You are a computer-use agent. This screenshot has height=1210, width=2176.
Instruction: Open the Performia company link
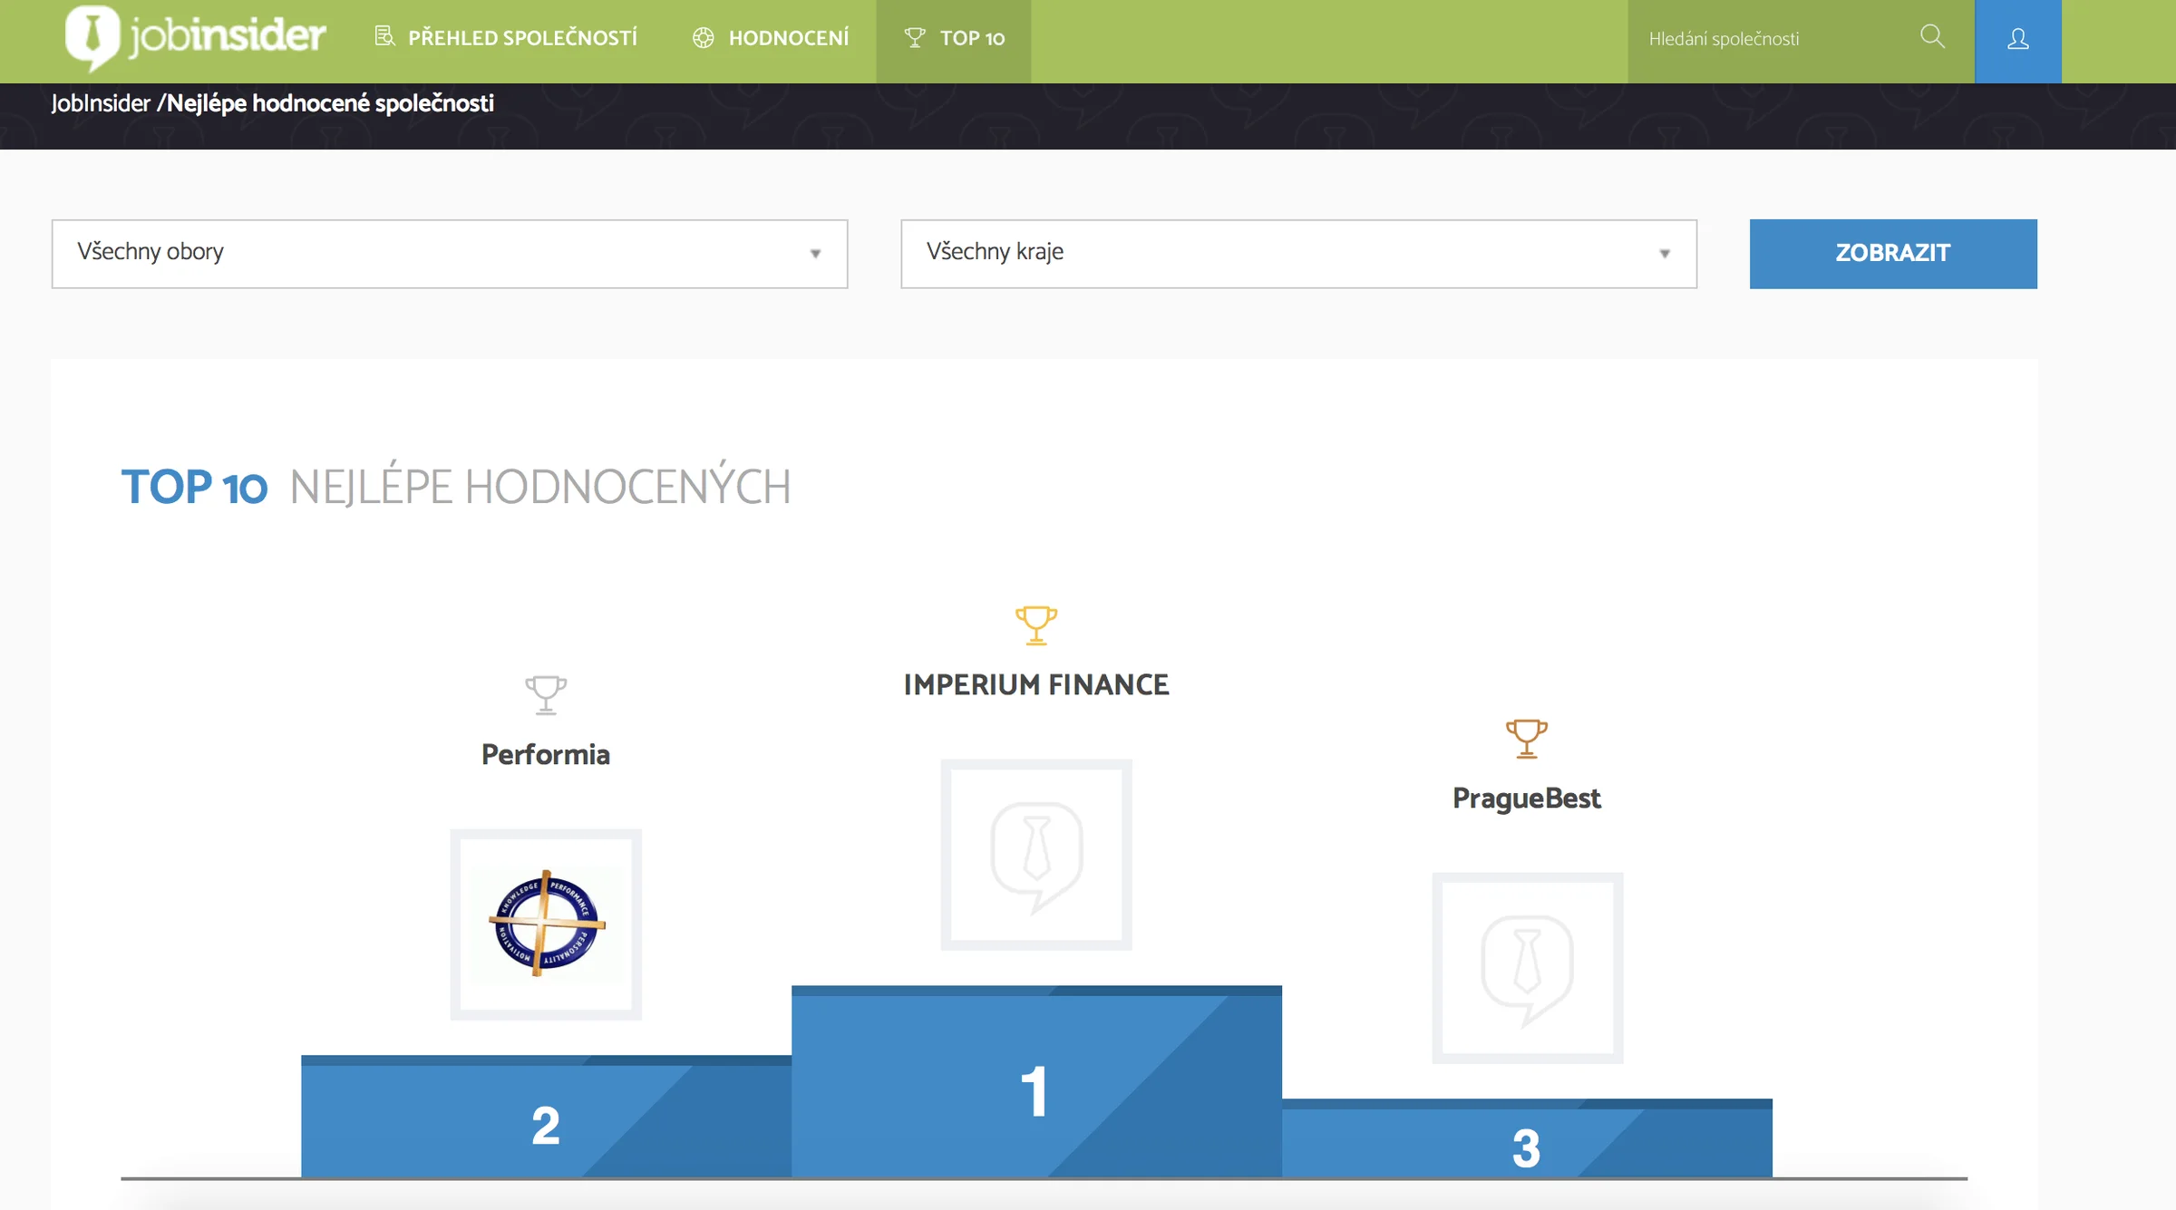point(546,754)
